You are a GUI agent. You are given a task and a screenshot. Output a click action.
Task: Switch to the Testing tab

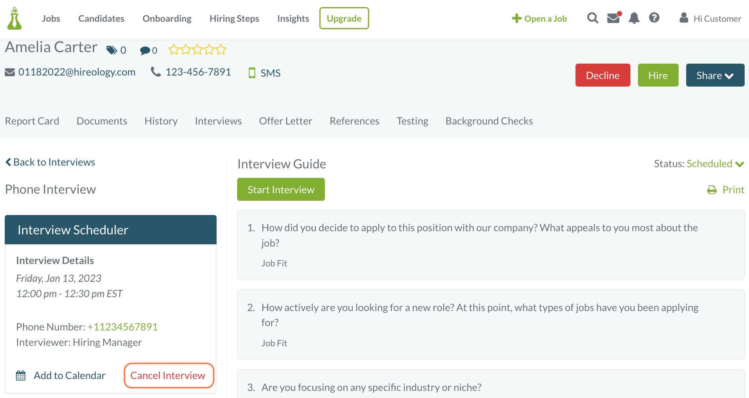412,121
